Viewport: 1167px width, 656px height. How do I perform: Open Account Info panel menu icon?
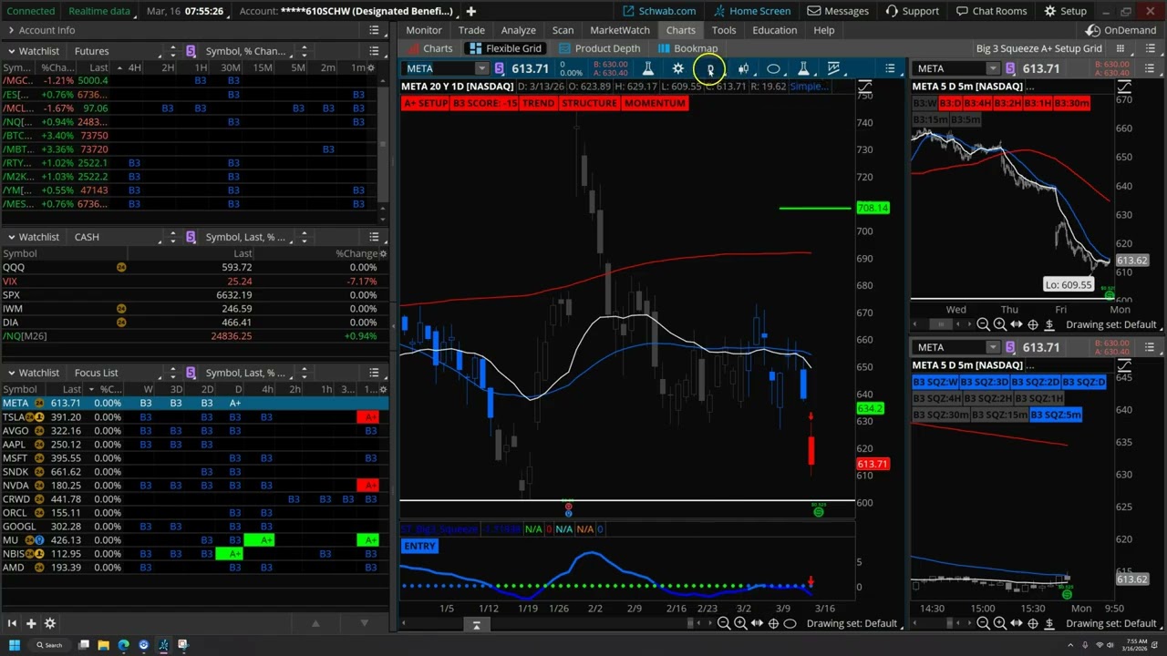[374, 30]
